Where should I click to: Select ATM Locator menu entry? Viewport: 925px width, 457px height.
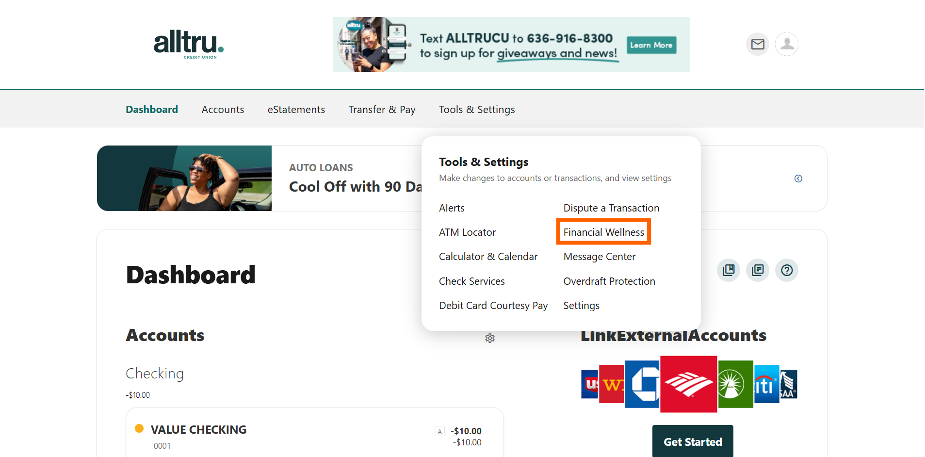467,232
